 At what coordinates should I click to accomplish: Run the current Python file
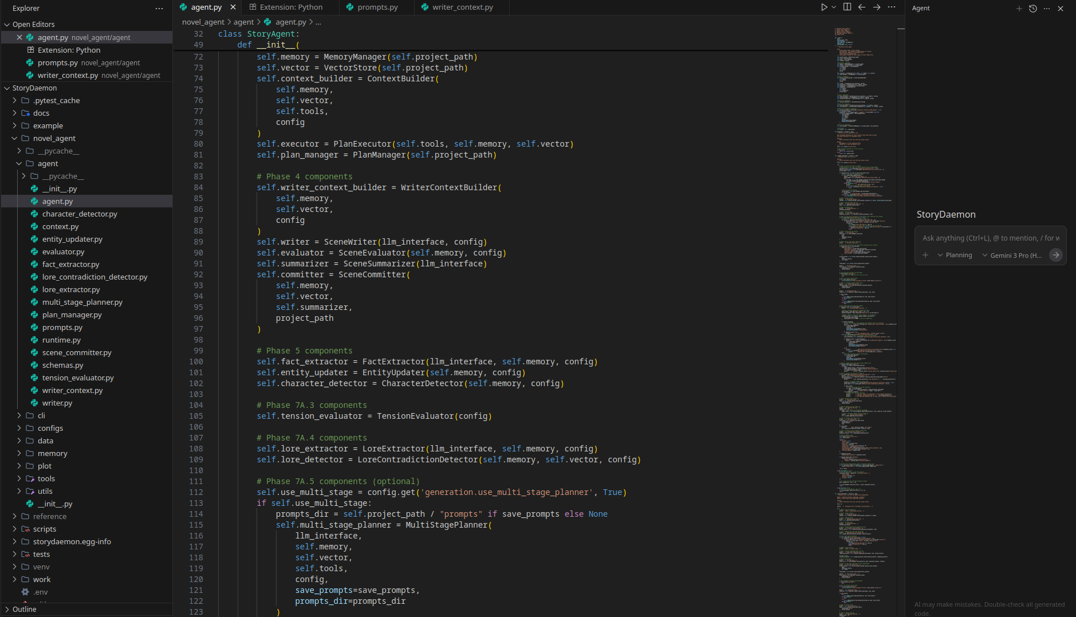point(823,7)
